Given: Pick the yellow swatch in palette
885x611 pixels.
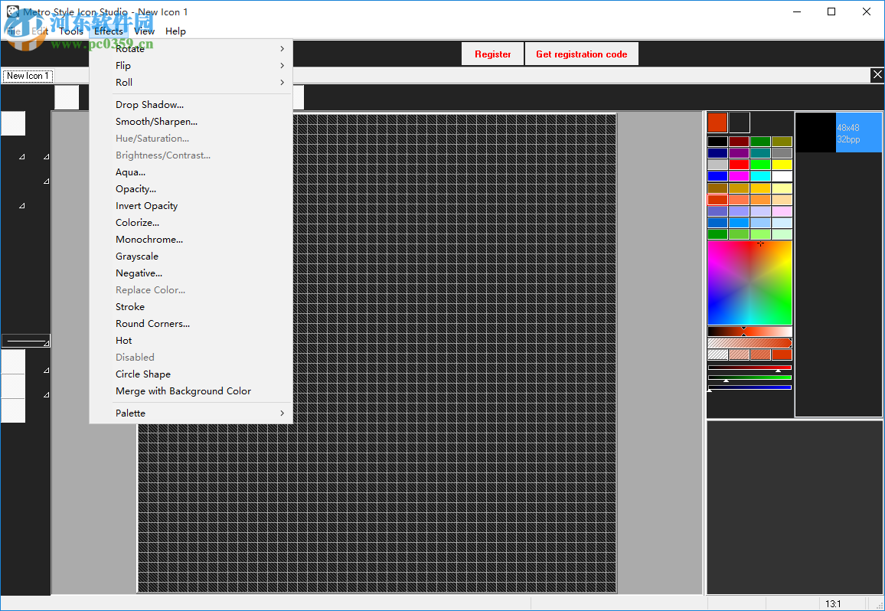Looking at the screenshot, I should pos(782,165).
